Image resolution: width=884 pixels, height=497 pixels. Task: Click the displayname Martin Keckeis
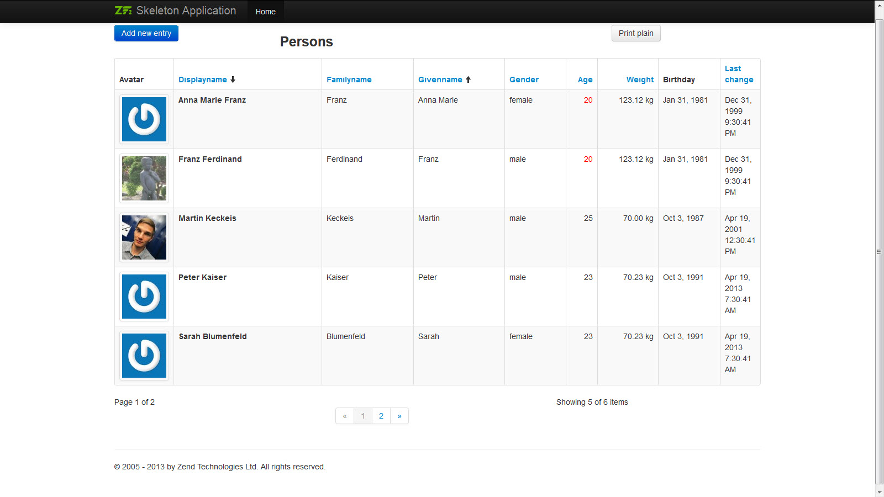207,218
